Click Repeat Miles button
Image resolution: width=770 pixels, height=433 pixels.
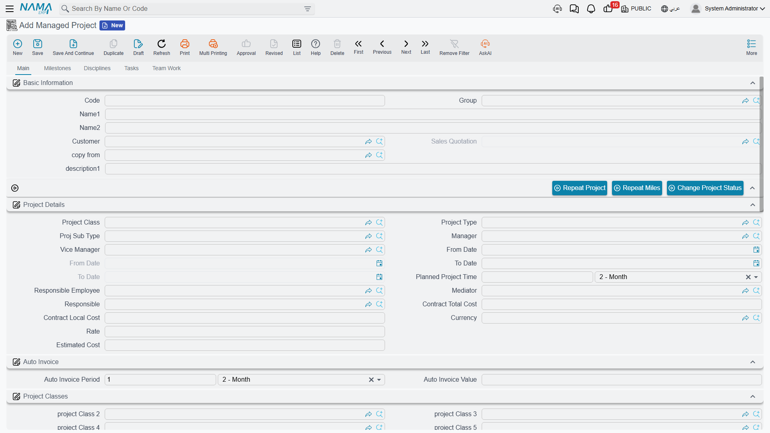[637, 188]
